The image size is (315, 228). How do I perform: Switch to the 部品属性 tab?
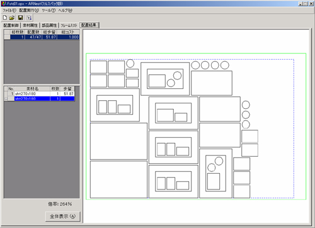pyautogui.click(x=49, y=25)
